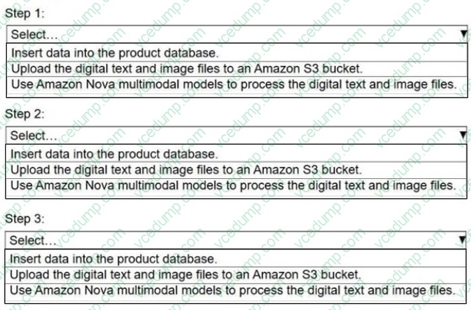Screen dimensions: 471x310
Task: Select 'Insert data into the product database' in Step 2
Action: tap(114, 154)
